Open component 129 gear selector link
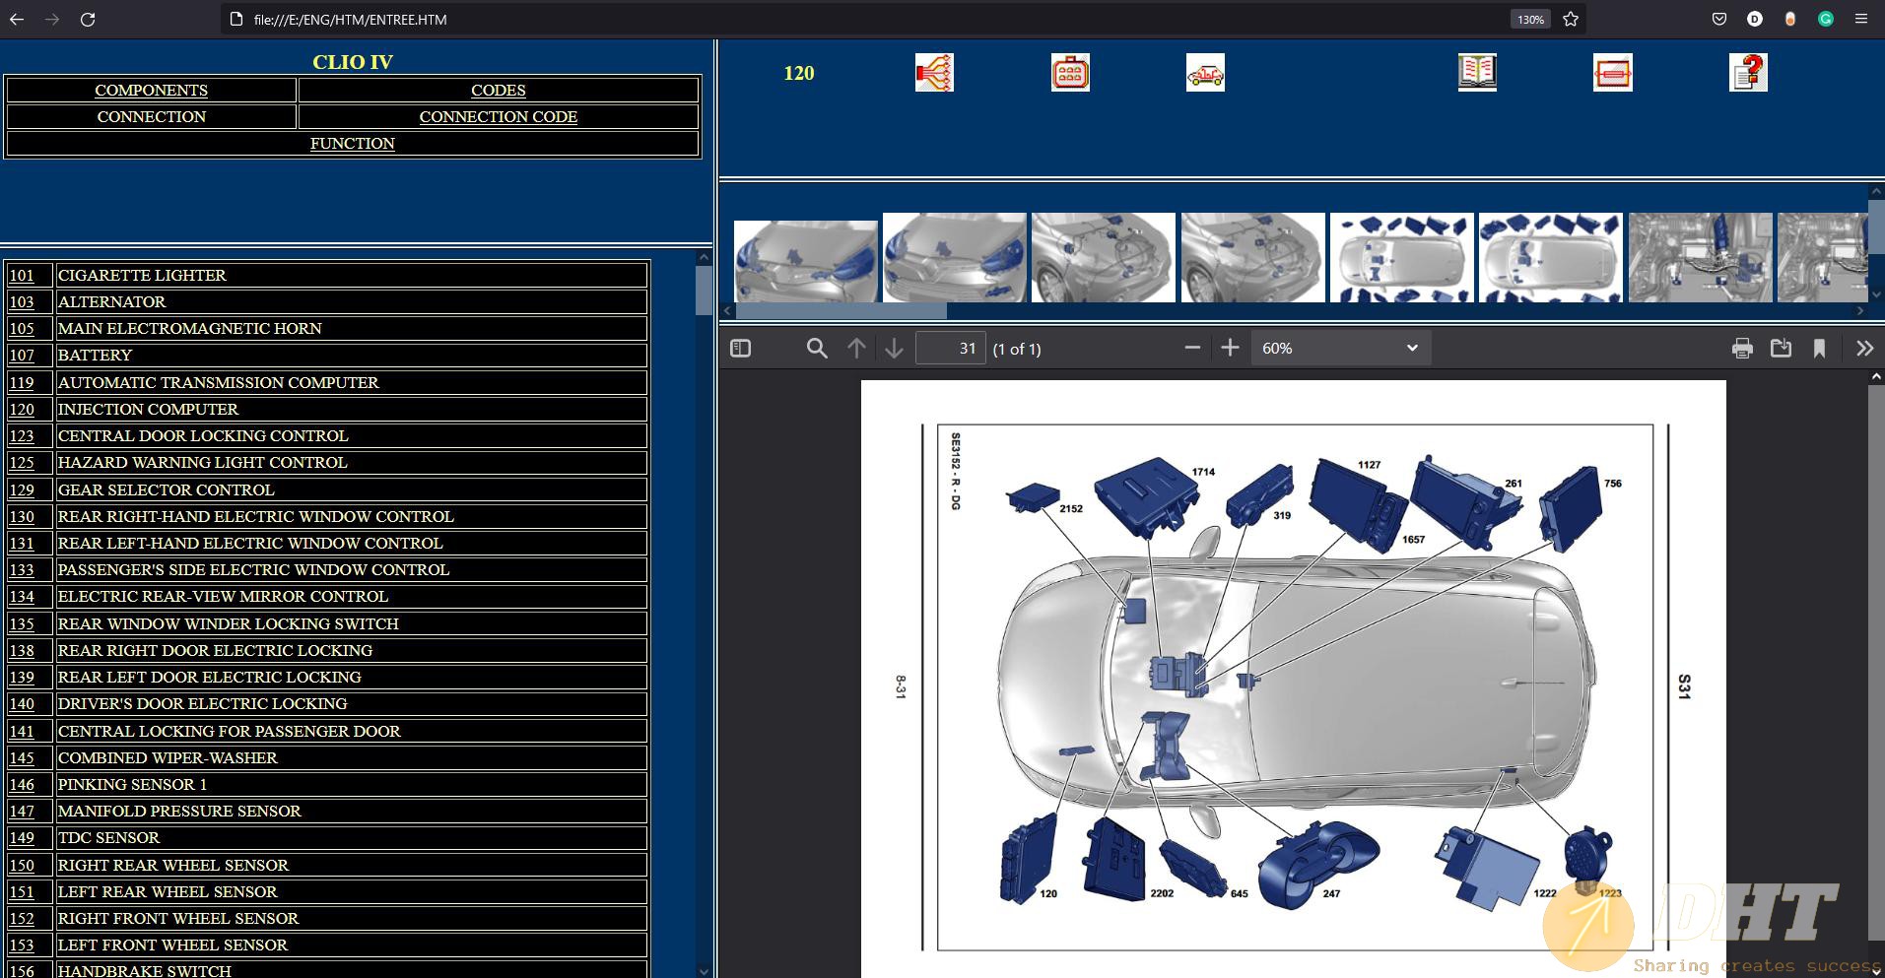The width and height of the screenshot is (1885, 978). (22, 490)
